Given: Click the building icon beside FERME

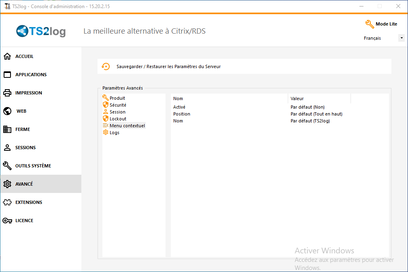Looking at the screenshot, I should tap(7, 129).
